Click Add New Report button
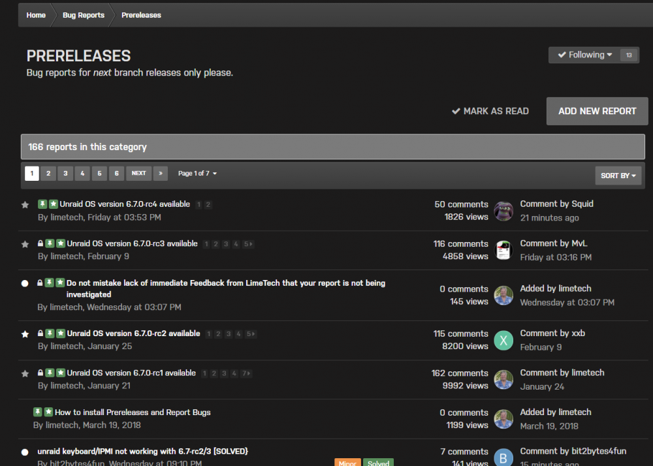This screenshot has width=653, height=466. tap(597, 111)
